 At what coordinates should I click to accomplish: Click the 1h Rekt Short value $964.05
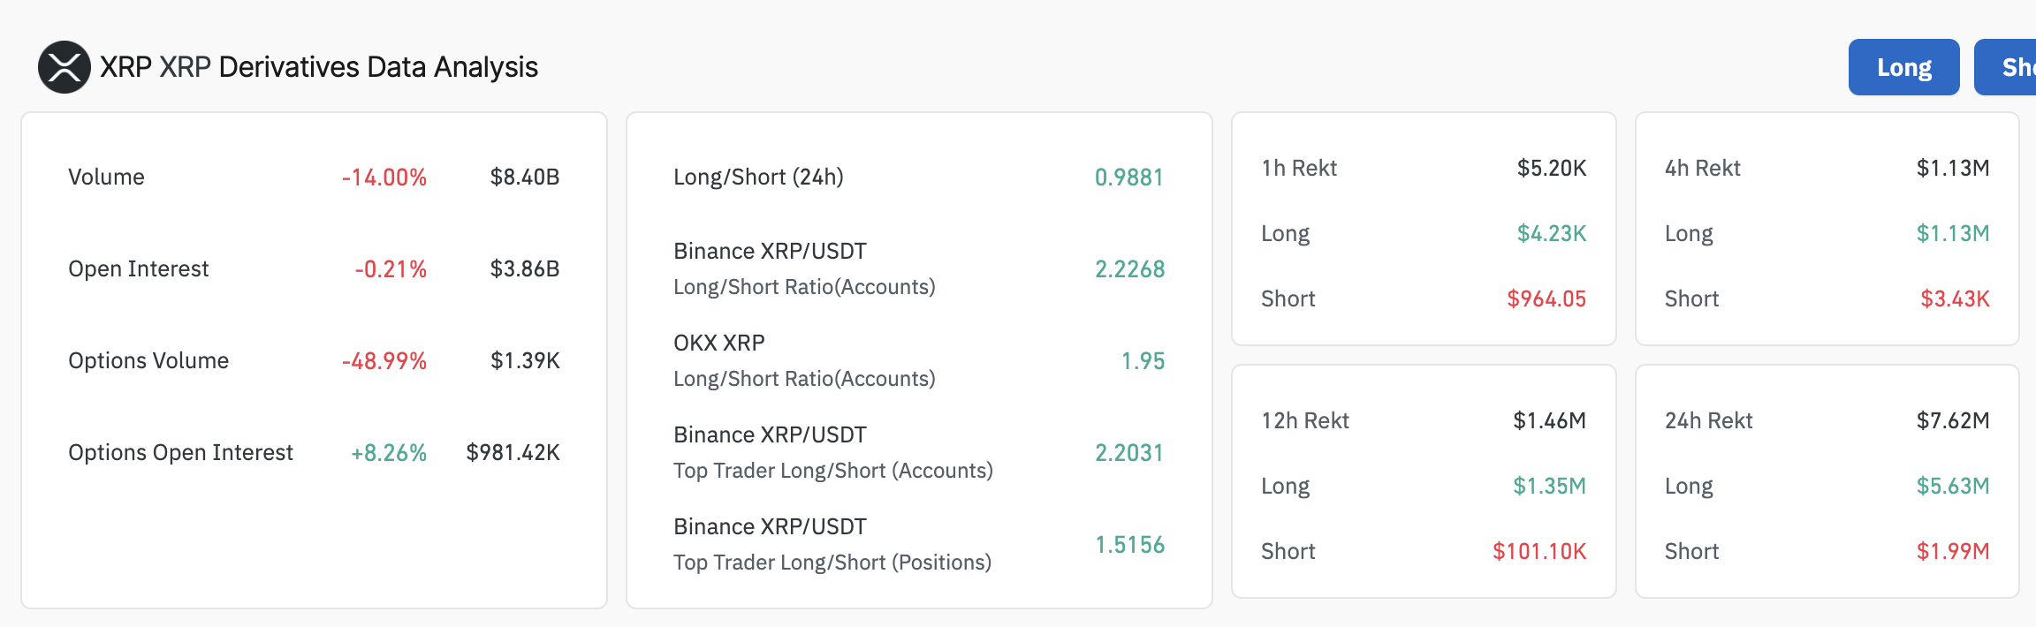click(x=1546, y=298)
